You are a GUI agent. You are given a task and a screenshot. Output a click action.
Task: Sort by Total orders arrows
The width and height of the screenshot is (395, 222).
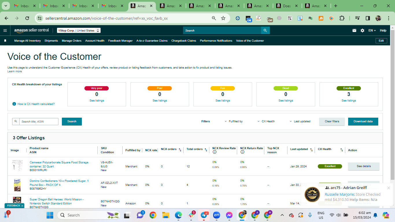coord(206,150)
